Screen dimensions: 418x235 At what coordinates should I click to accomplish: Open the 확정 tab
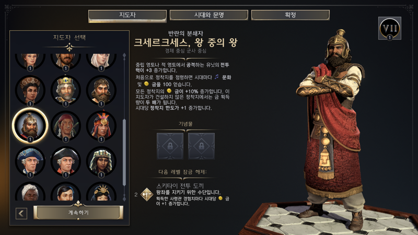(x=291, y=15)
